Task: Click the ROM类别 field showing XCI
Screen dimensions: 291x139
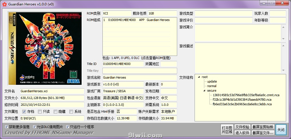Action: [x=117, y=14]
